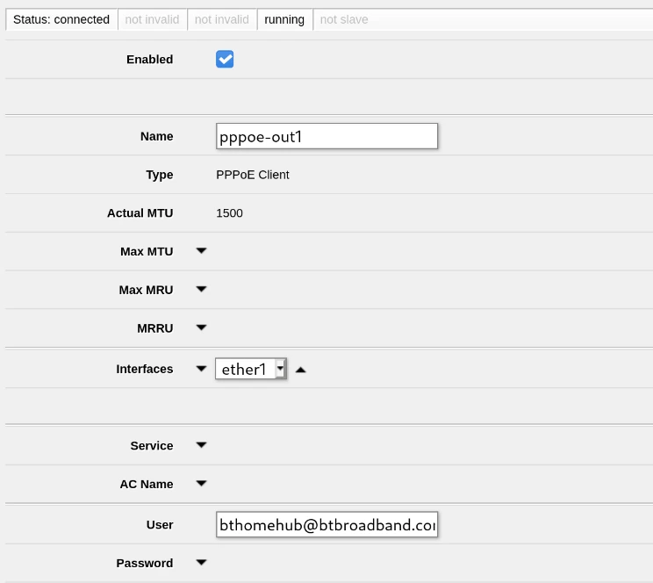The height and width of the screenshot is (583, 653).
Task: Expand the Service option
Action: point(201,445)
